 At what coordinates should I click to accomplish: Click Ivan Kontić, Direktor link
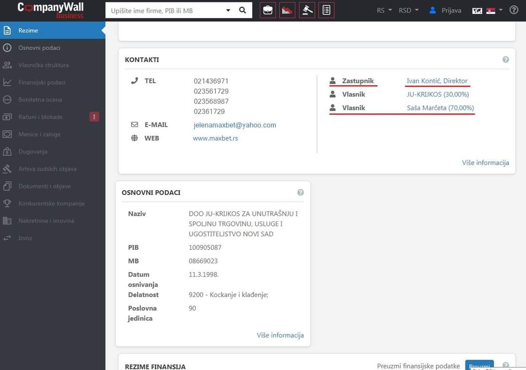click(437, 81)
